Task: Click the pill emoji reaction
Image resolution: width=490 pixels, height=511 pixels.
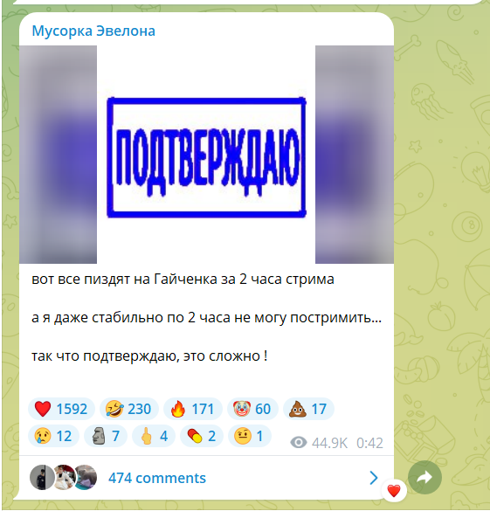Action: (x=202, y=436)
